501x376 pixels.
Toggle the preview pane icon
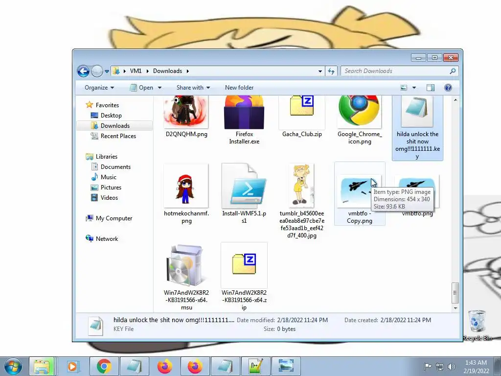coord(431,88)
